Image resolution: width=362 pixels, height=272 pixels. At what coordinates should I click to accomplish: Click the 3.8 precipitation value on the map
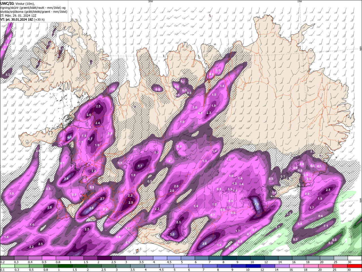[x=91, y=208]
